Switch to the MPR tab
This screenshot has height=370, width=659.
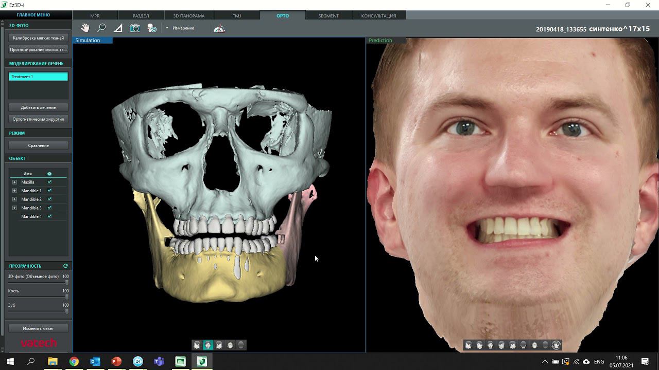[x=95, y=15]
